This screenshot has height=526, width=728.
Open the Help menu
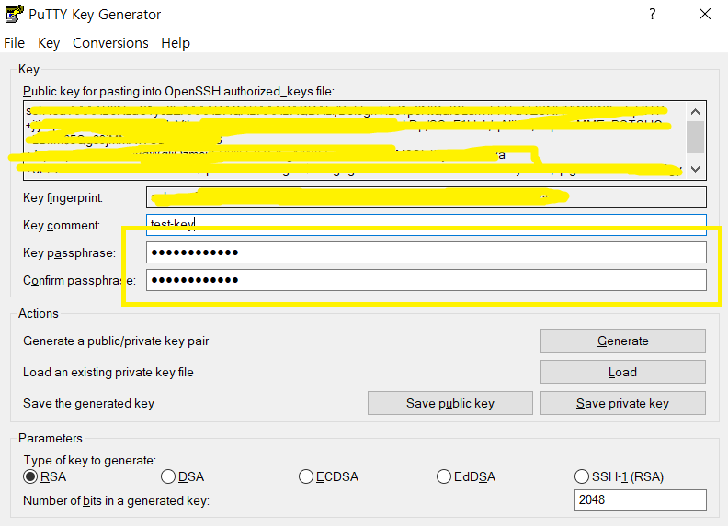click(176, 42)
